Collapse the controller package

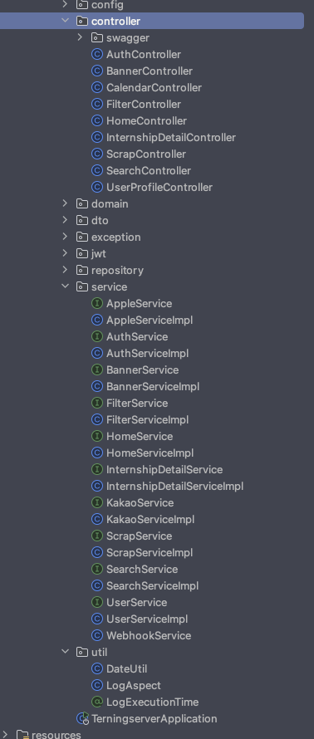65,22
